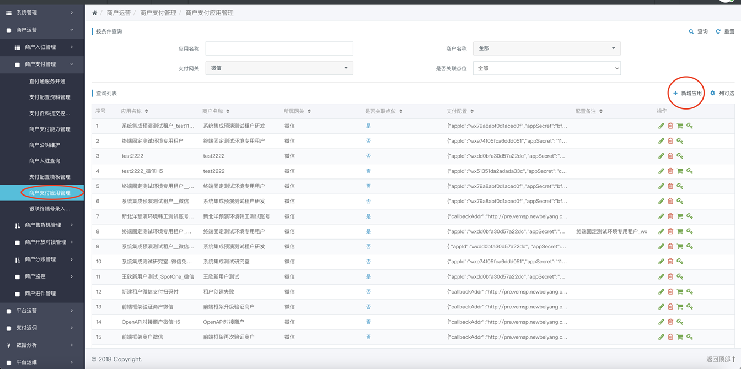This screenshot has height=369, width=741.
Task: Open 商户公钥维护 in the sidebar
Action: pyautogui.click(x=45, y=145)
